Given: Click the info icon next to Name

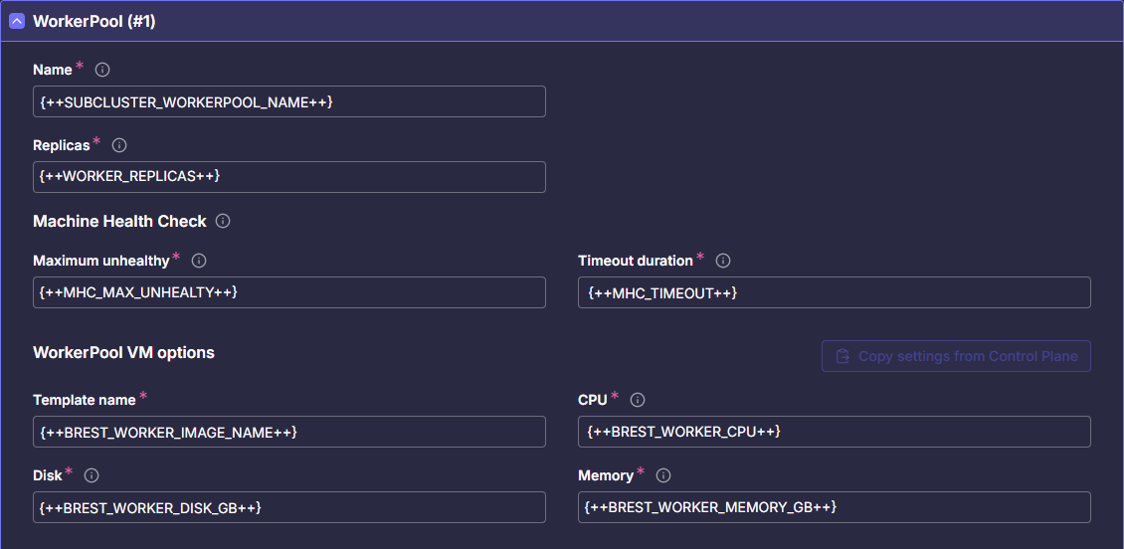Looking at the screenshot, I should coord(101,70).
